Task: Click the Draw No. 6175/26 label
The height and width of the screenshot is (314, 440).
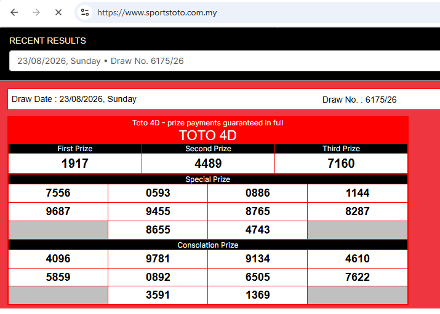Action: tap(359, 100)
